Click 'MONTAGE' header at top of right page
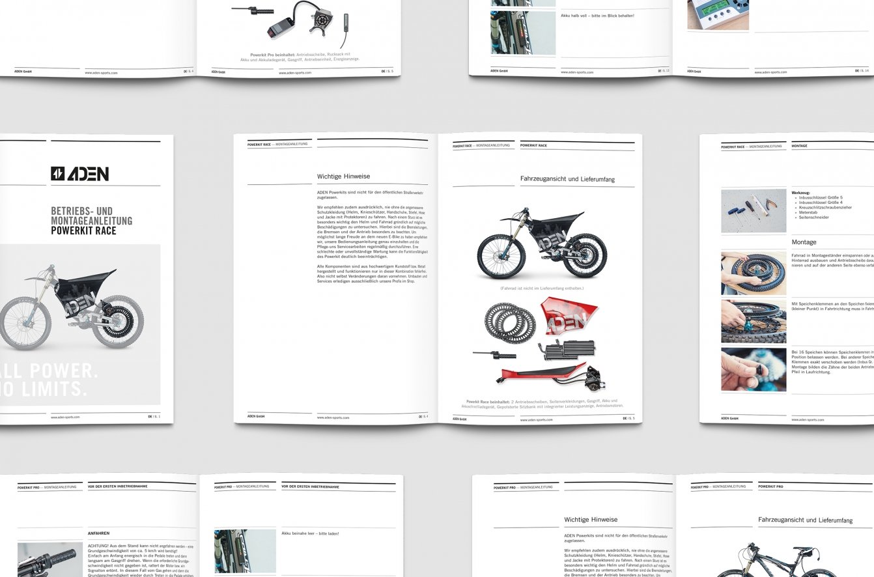Viewport: 874px width, 577px height. 799,146
